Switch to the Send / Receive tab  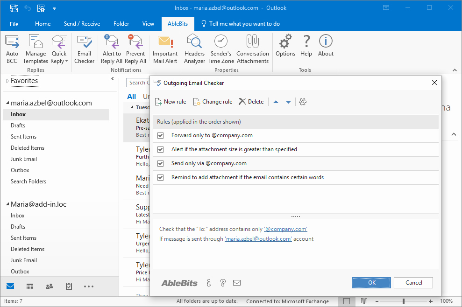point(82,24)
